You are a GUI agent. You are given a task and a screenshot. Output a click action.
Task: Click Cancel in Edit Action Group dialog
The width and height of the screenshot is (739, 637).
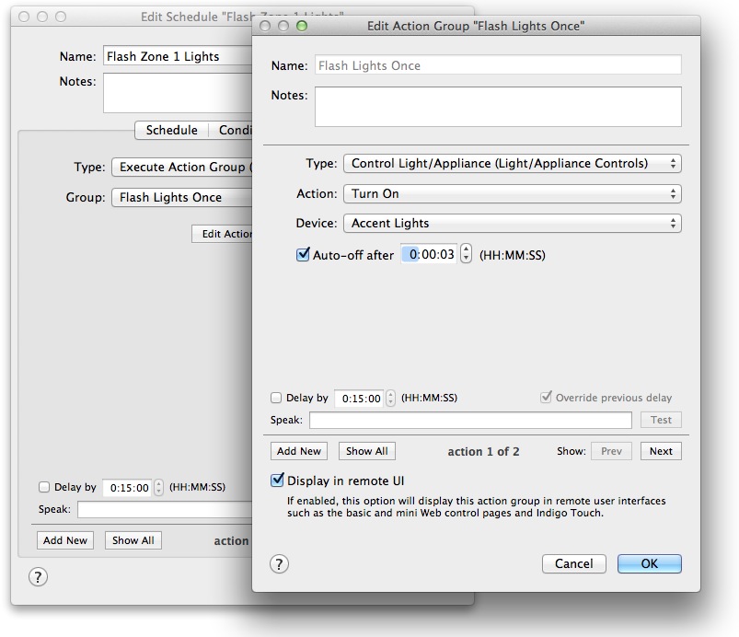tap(574, 564)
